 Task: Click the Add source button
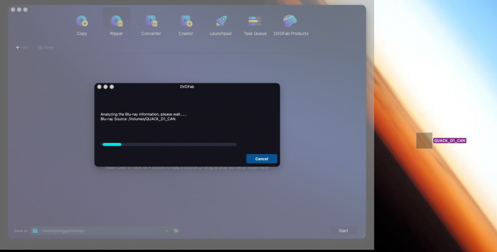(22, 47)
